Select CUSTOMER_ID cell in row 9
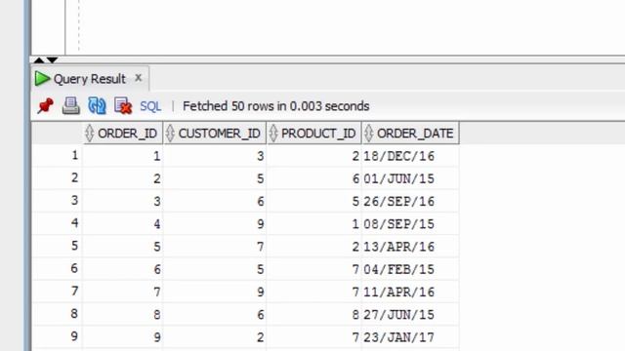The height and width of the screenshot is (351, 625). click(215, 337)
